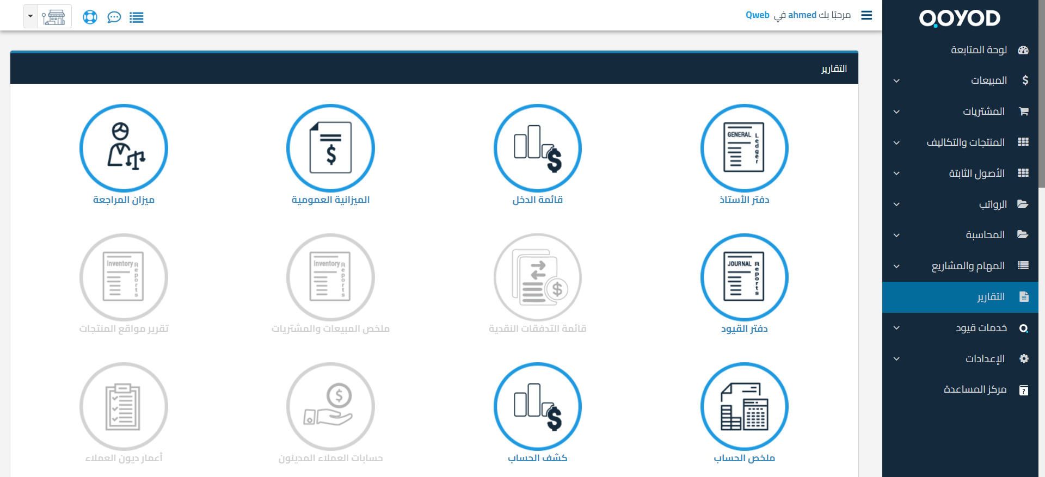The width and height of the screenshot is (1045, 477).
Task: Open the الميزانية العمومية text link
Action: pyautogui.click(x=330, y=200)
